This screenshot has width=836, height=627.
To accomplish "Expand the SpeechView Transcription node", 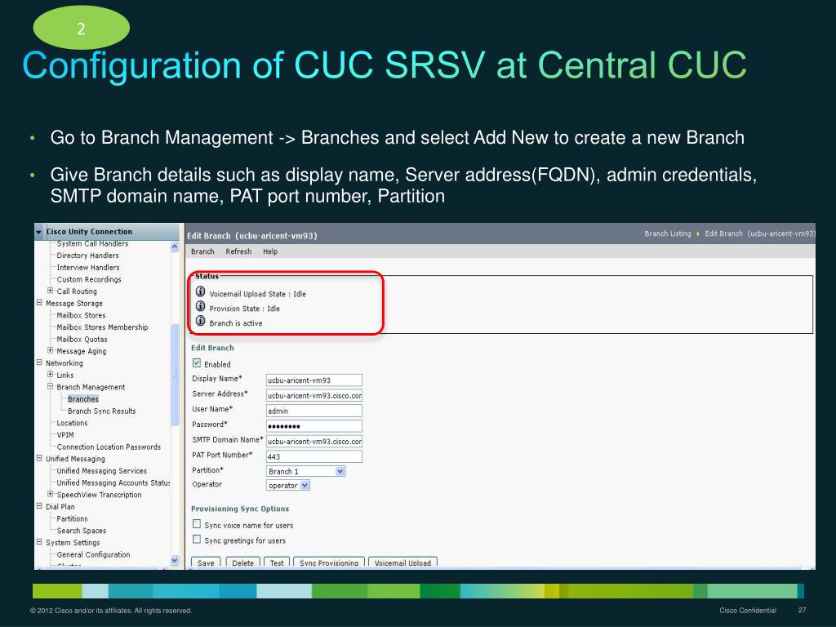I will 50,494.
